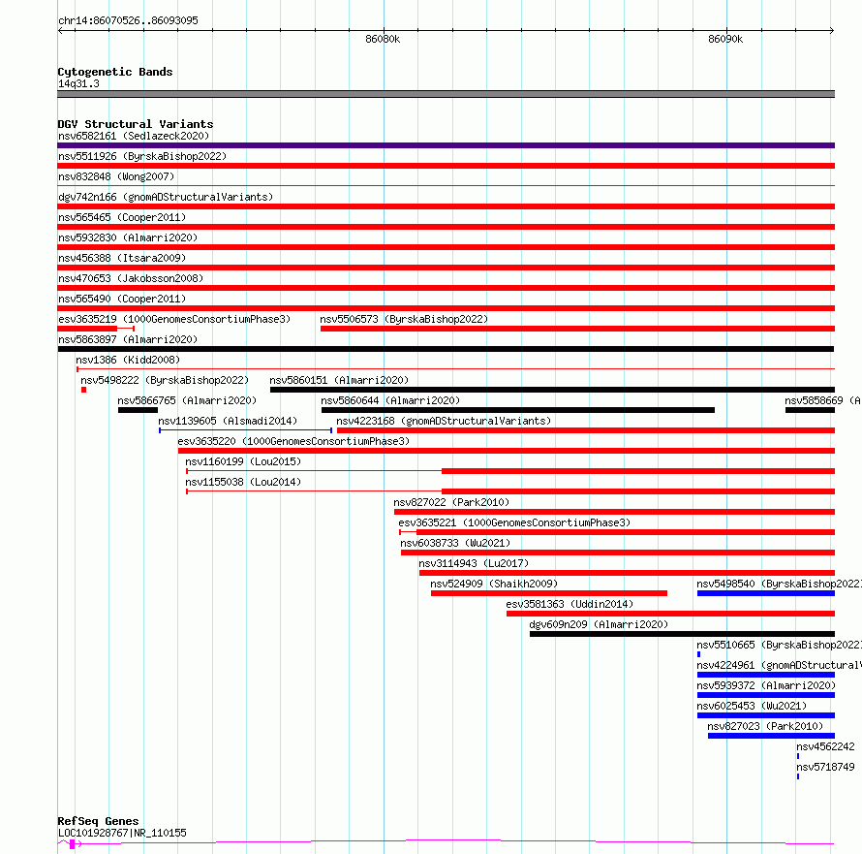Click the blue nsv5498540 bar
862x854 pixels.
(x=766, y=593)
